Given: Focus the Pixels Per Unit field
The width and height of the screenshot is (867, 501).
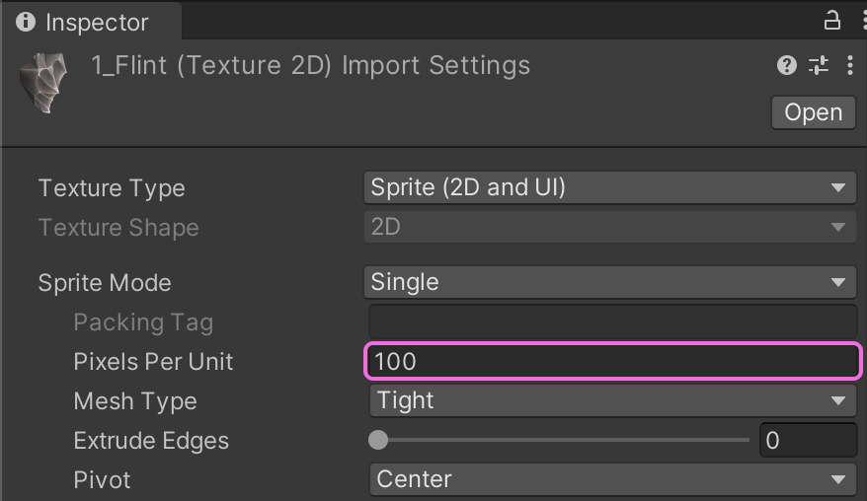Looking at the screenshot, I should (612, 361).
